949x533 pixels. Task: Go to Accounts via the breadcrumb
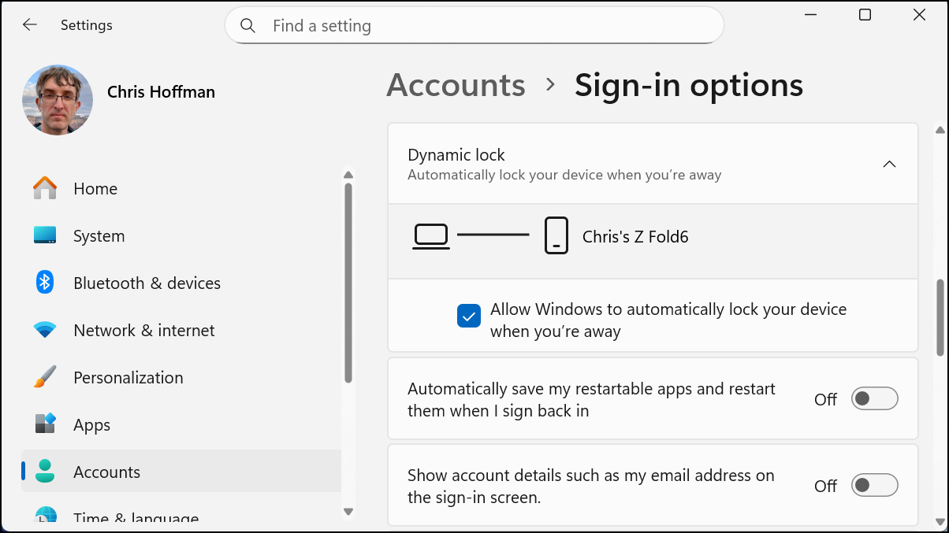(x=456, y=85)
